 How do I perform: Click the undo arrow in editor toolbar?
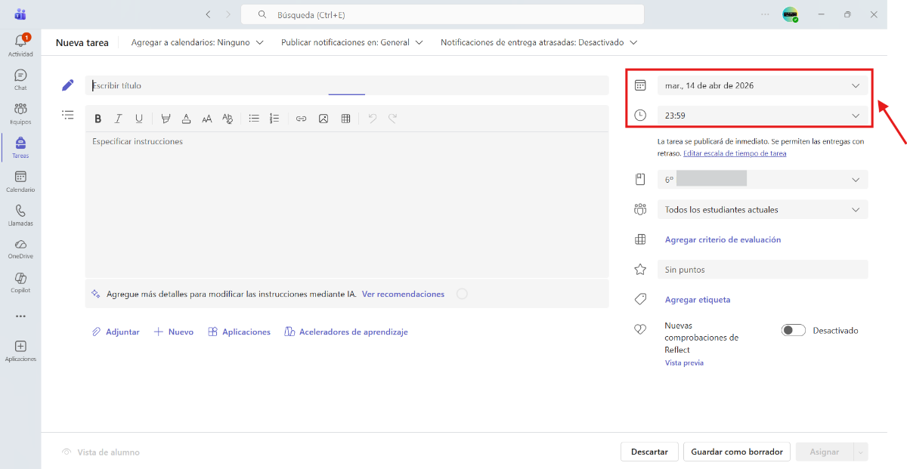tap(372, 119)
